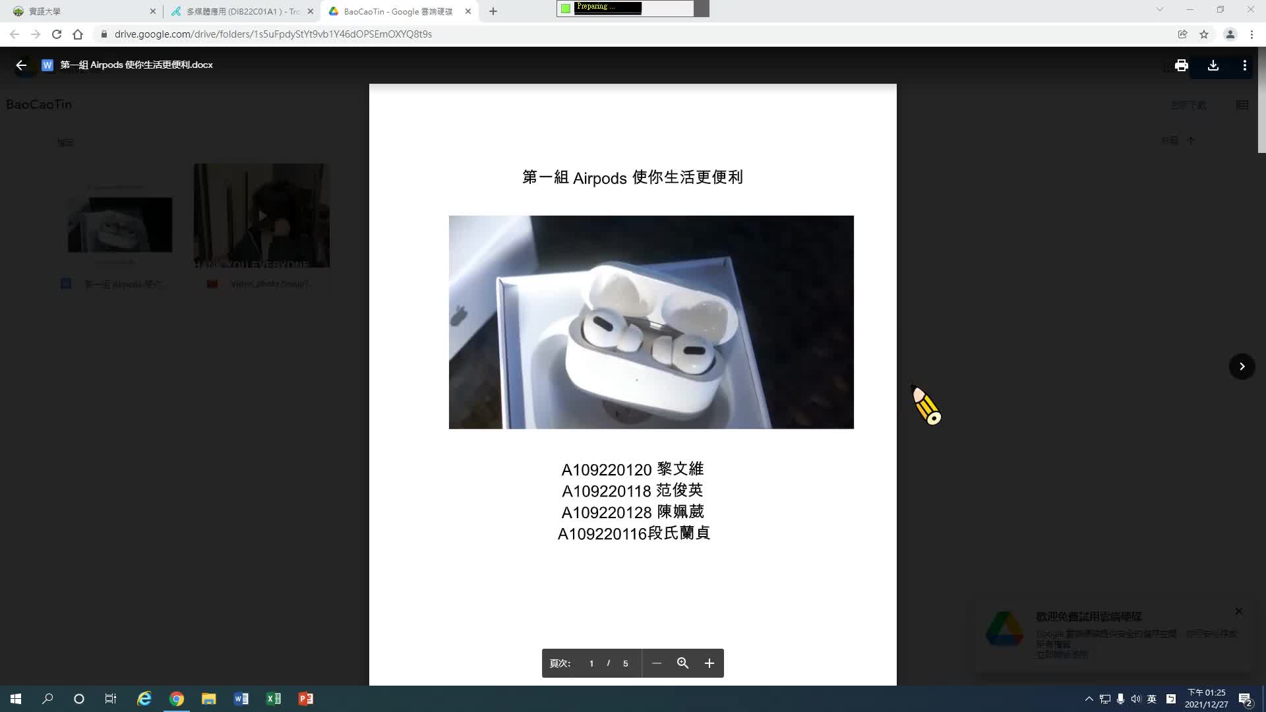Click the Word file type icon
The height and width of the screenshot is (712, 1266).
(x=47, y=65)
